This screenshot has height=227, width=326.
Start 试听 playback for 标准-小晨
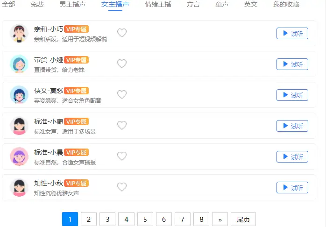(x=292, y=156)
